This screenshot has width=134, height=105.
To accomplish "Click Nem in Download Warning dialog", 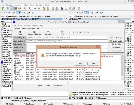I will 93,64.
